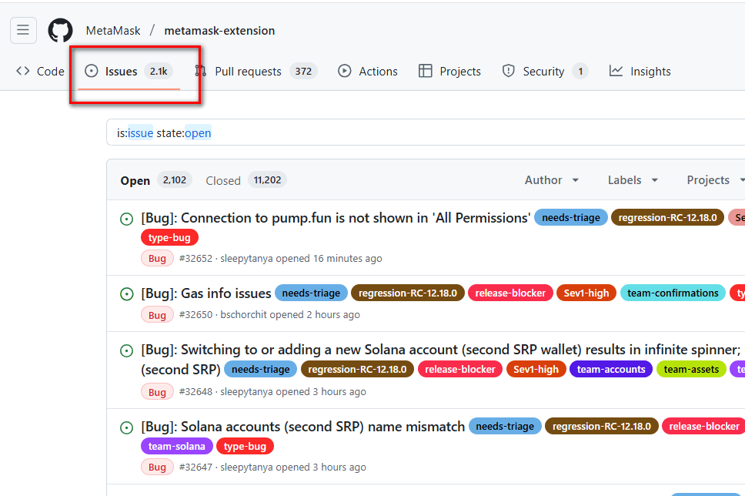Click release-blocker label on Gas info issue
Viewport: 745px width, 496px height.
pos(511,293)
